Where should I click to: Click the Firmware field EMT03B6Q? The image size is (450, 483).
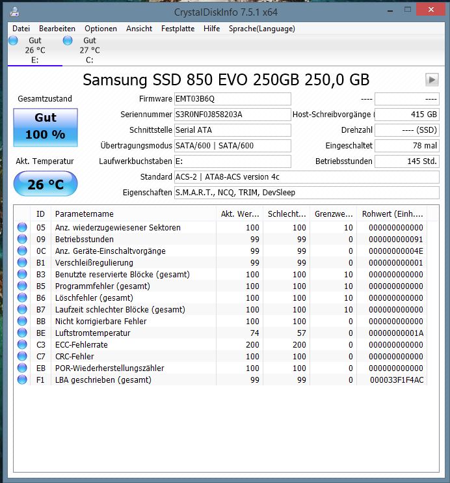232,99
